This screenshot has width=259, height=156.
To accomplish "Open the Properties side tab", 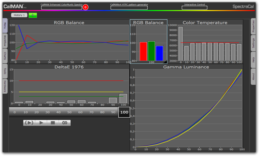I will (253, 26).
